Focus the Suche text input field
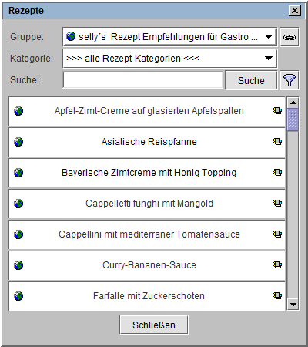Screen dimensions: 308x347 [142, 80]
